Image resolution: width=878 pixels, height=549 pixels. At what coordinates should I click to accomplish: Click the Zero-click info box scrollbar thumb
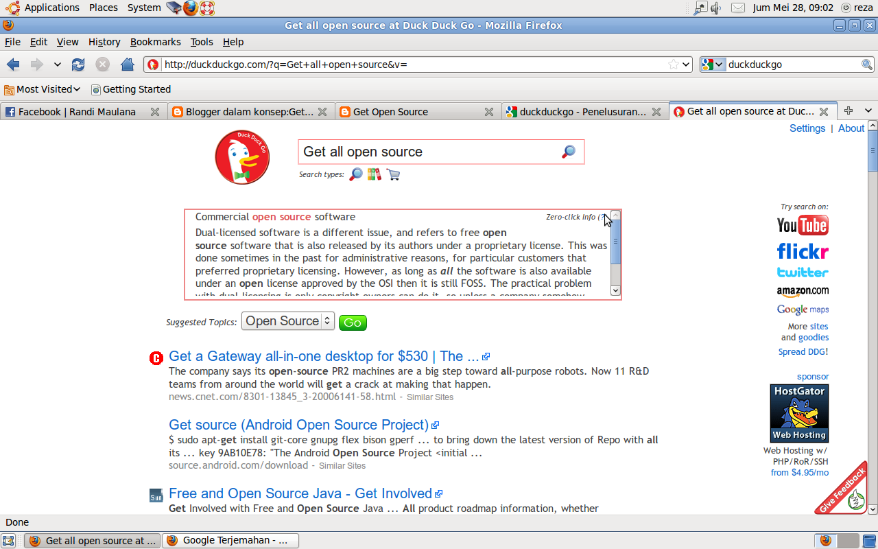point(615,242)
